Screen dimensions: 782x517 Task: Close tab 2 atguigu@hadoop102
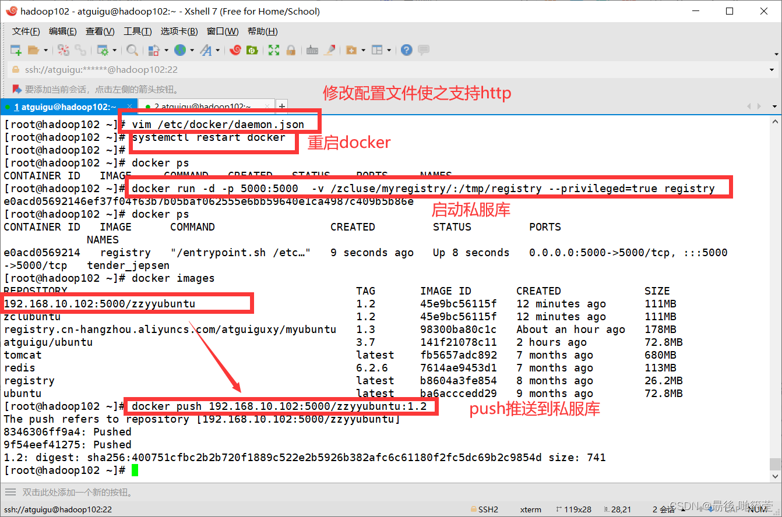click(268, 107)
